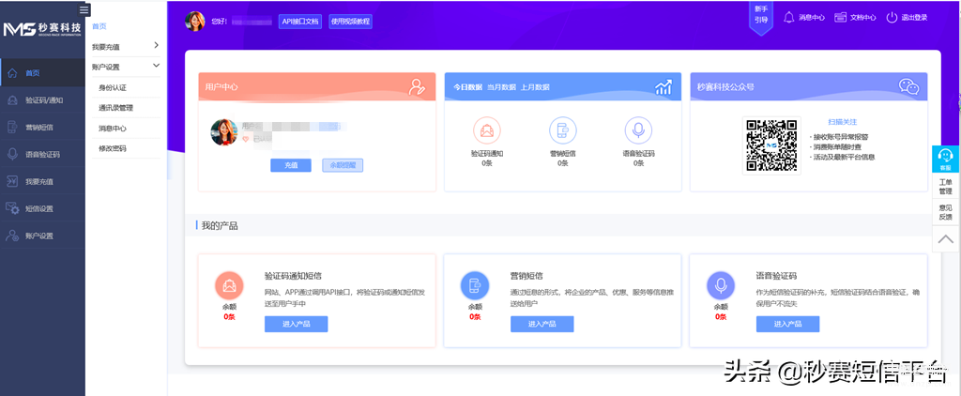961x396 pixels.
Task: Click the back-to-top arrow
Action: pos(946,238)
